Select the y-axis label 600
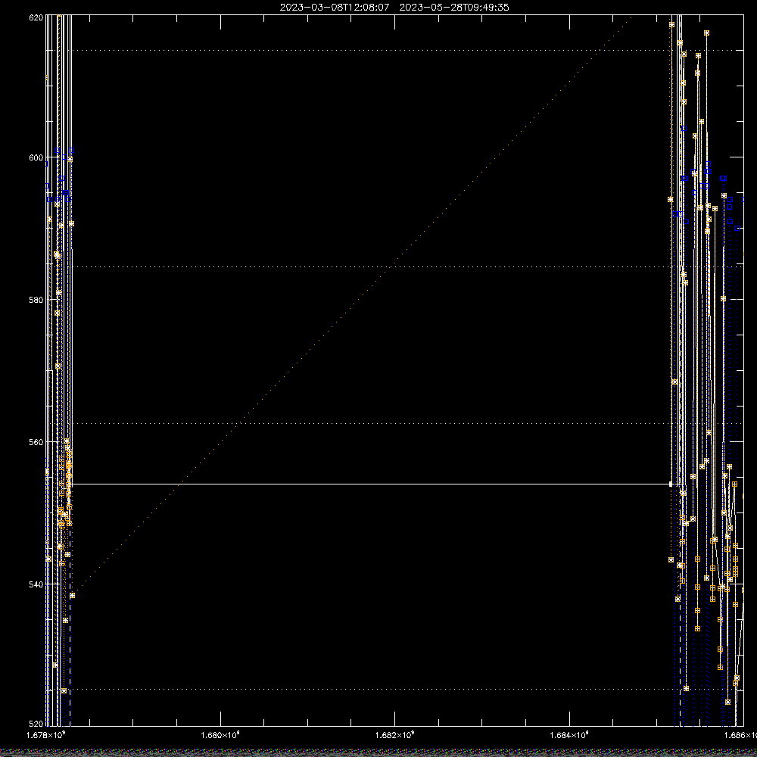The width and height of the screenshot is (757, 757). pos(36,157)
